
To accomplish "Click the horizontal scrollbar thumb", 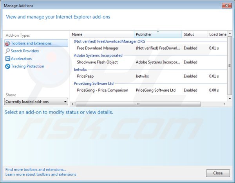I will coord(138,104).
